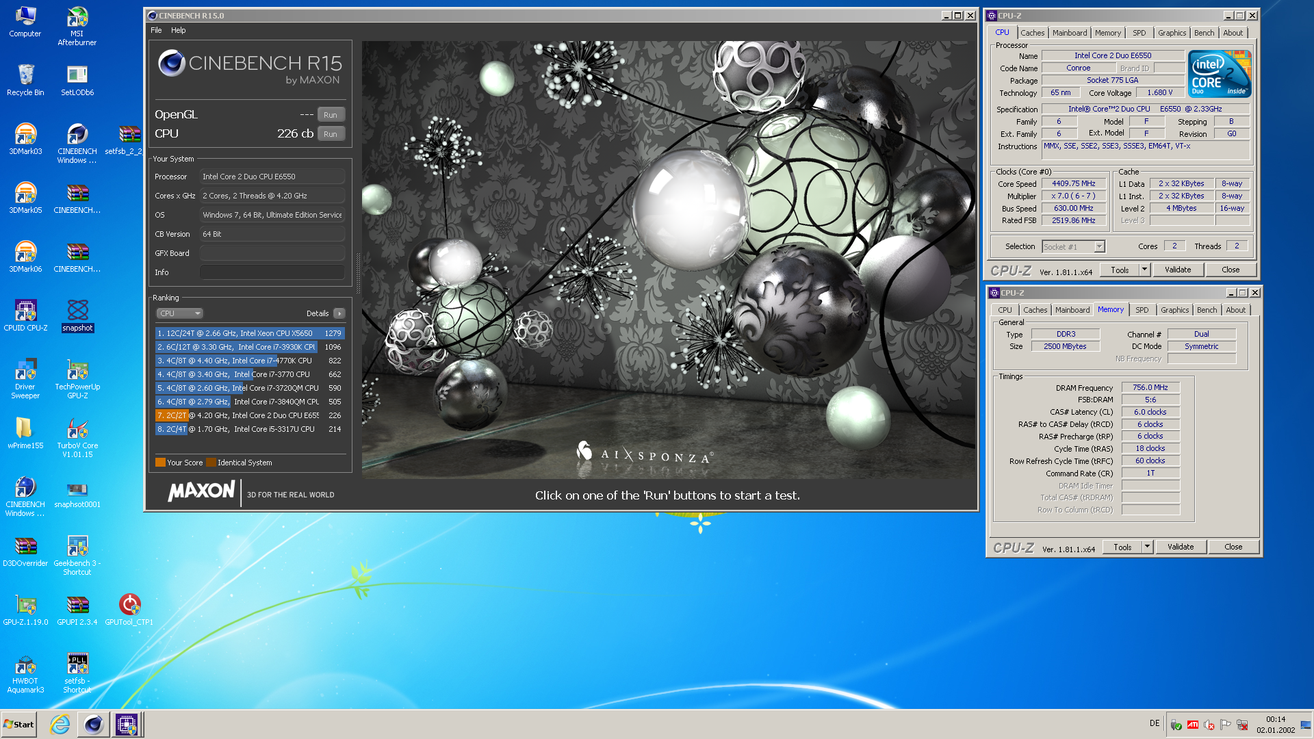Select the snapshot desktop icon
The width and height of the screenshot is (1314, 739).
[x=77, y=315]
